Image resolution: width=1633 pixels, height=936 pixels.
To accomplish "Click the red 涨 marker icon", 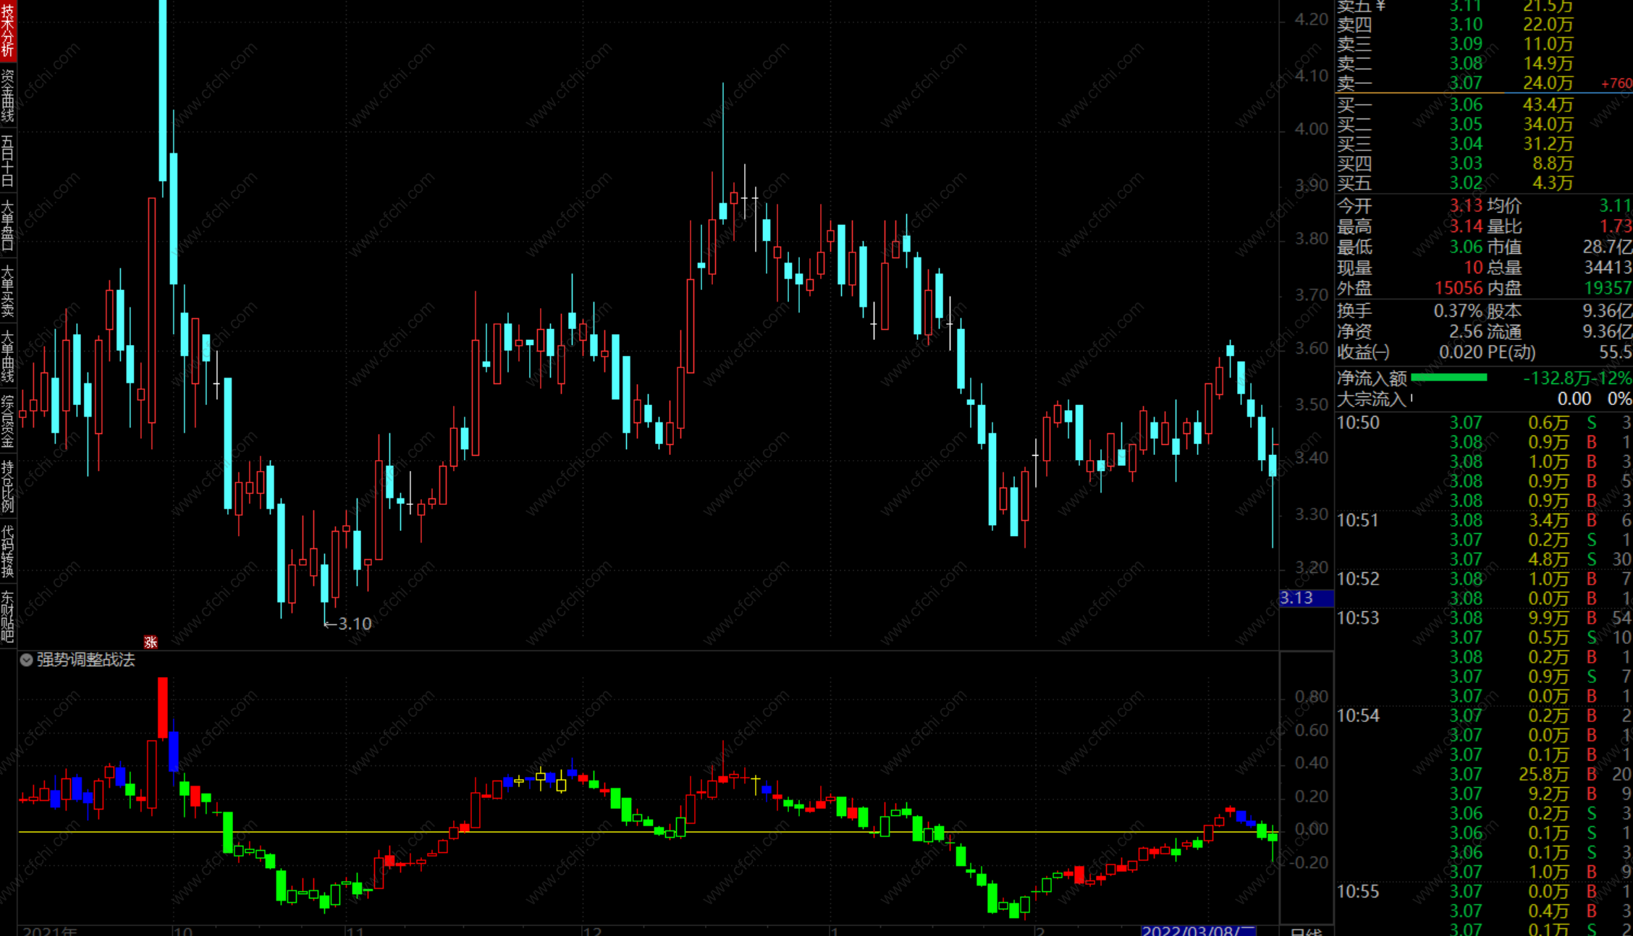I will point(151,642).
